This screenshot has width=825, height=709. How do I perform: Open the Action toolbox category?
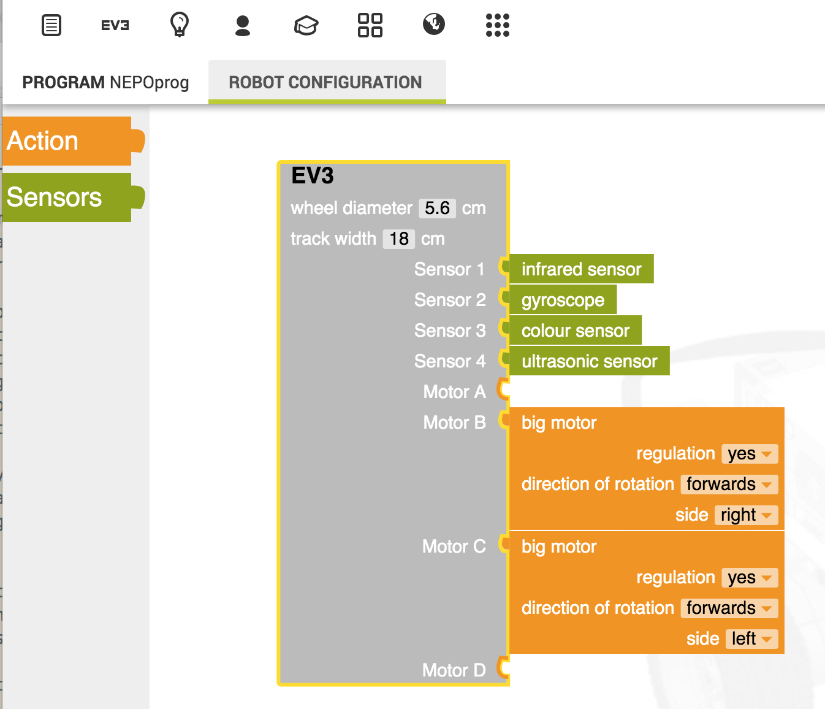pos(73,141)
